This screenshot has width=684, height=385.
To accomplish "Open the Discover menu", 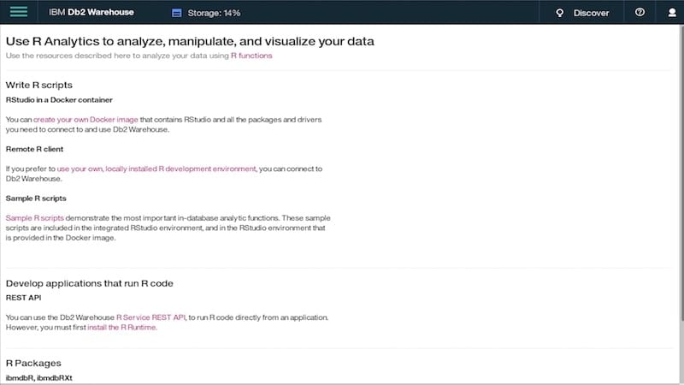I will (591, 13).
